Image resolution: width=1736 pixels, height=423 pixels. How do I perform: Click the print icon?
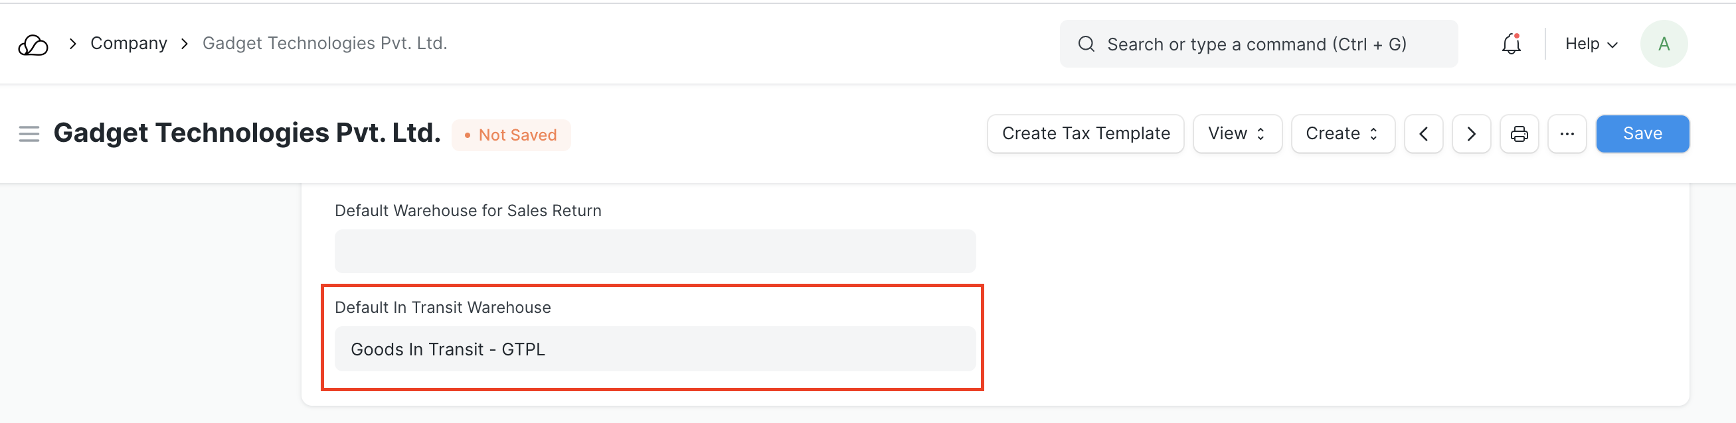pyautogui.click(x=1519, y=134)
